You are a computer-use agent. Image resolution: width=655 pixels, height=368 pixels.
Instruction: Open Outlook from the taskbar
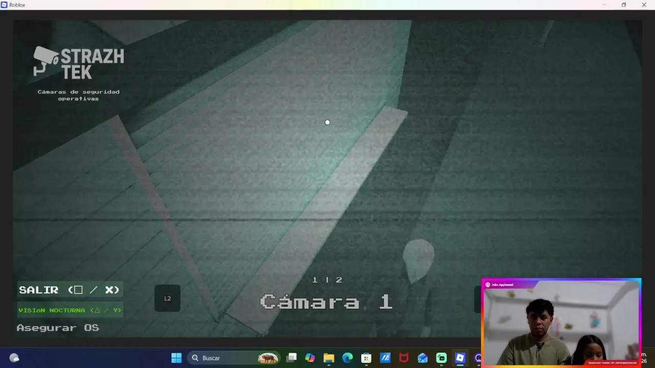click(x=423, y=358)
